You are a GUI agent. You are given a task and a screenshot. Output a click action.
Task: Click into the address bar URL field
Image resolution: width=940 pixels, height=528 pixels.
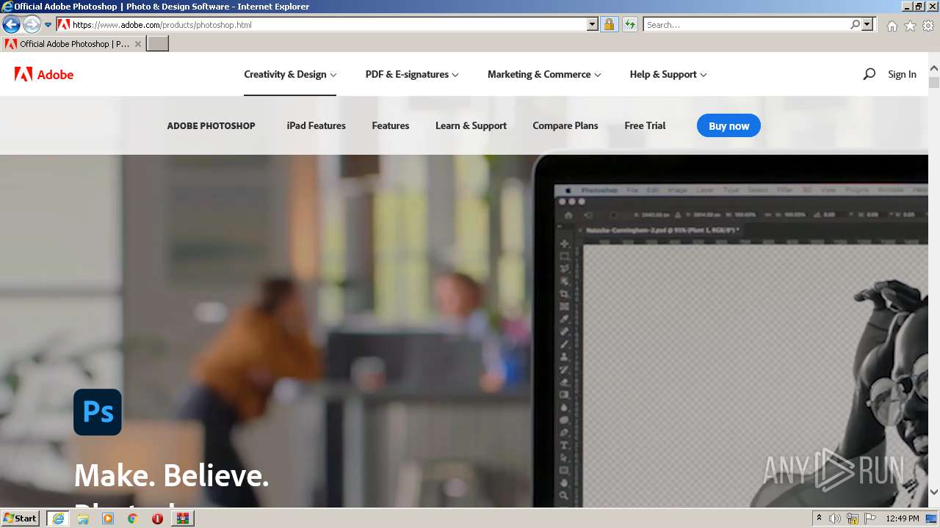(x=328, y=24)
